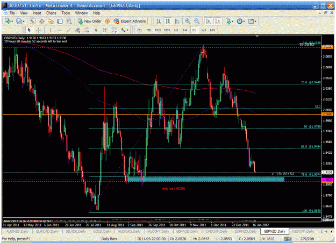Screen dimensions: 336x243
Task: Set timeframe to H1
Action: (176, 30)
